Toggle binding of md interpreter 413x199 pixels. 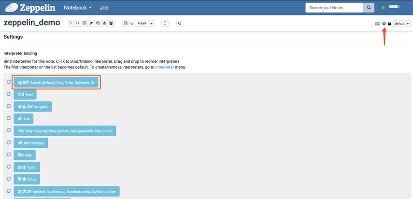point(25,95)
